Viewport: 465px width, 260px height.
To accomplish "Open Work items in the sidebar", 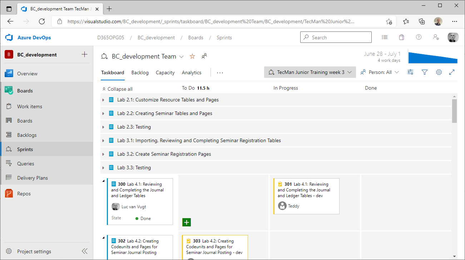I will tap(46, 106).
